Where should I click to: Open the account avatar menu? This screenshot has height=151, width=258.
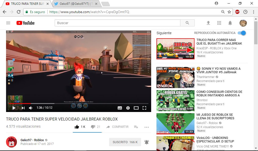(243, 23)
